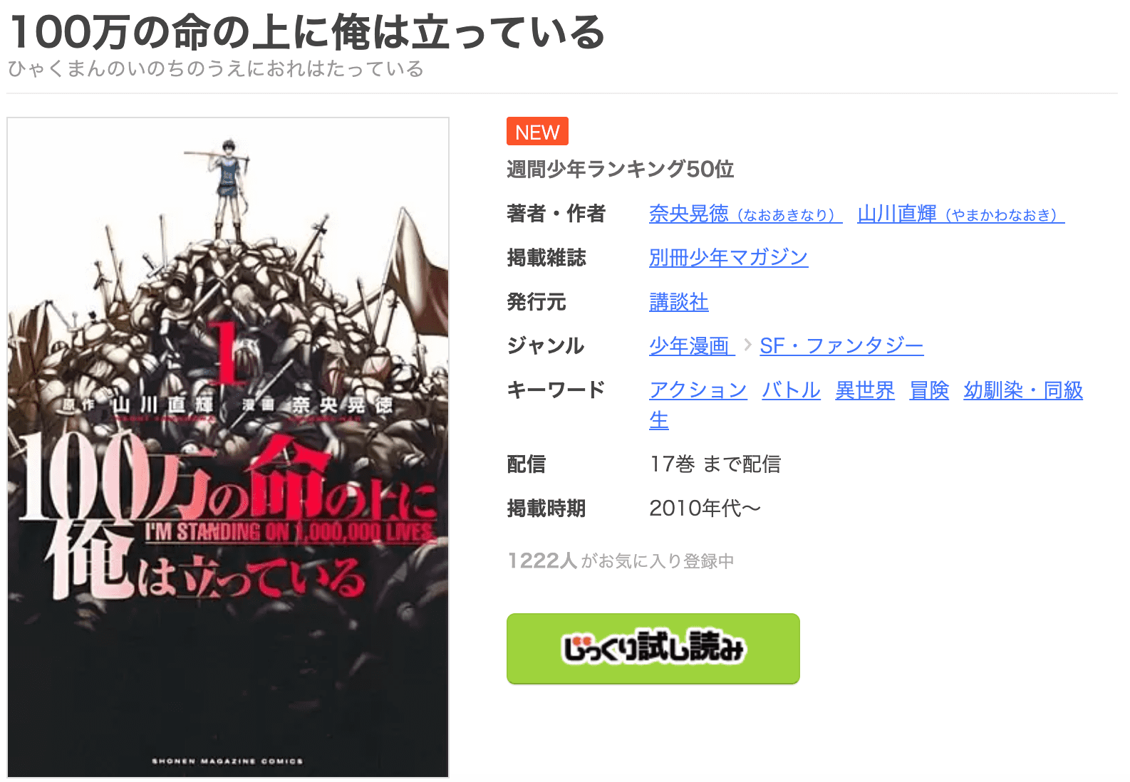Click the green じっくり試し読み button
The image size is (1130, 782).
[653, 649]
